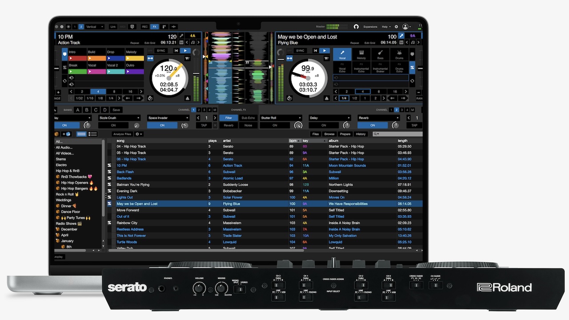Open analyze settings gear dropdown

tap(139, 134)
